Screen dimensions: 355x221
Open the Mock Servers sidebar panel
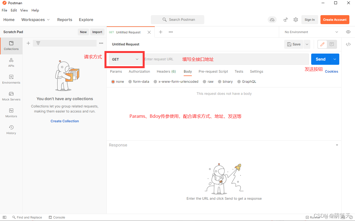pos(11,96)
